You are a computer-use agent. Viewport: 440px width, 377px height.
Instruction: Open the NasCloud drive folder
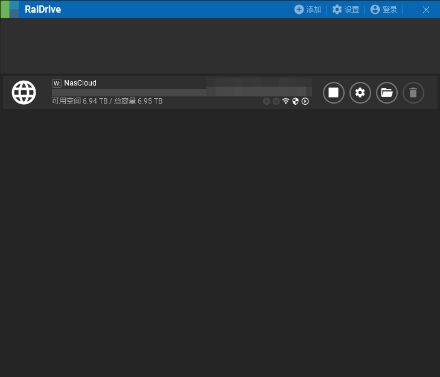387,92
